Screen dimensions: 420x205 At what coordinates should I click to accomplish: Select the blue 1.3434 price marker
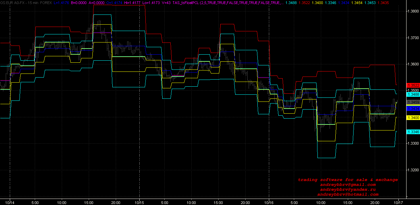[413, 109]
